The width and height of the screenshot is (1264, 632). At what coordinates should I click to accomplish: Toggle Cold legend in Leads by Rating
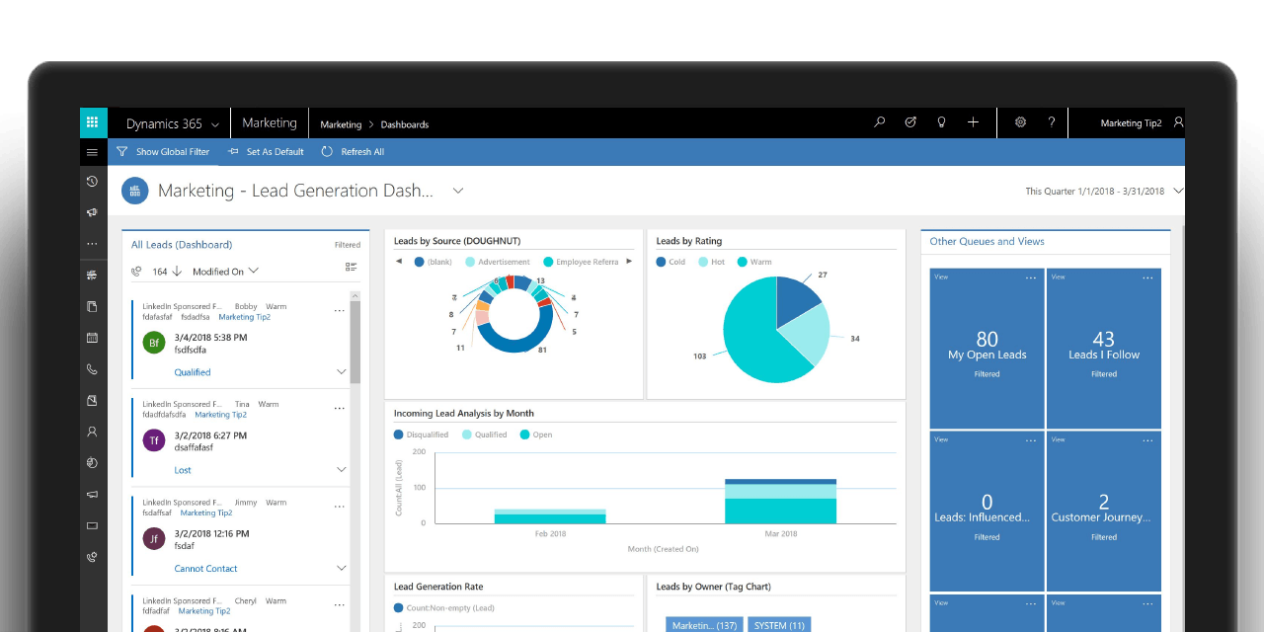click(x=671, y=262)
